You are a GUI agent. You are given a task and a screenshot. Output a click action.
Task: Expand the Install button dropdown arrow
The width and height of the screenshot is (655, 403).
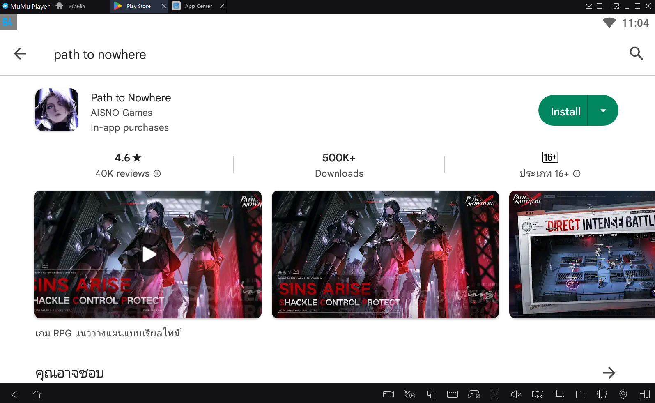tap(603, 111)
